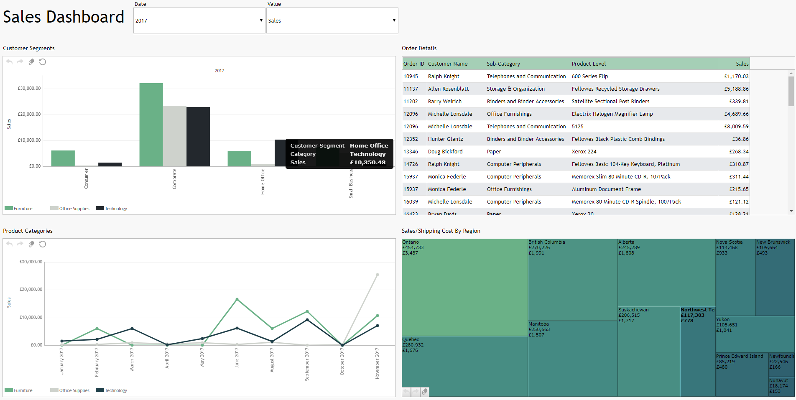Click the Sales column header in Order Details
This screenshot has width=796, height=400.
742,64
